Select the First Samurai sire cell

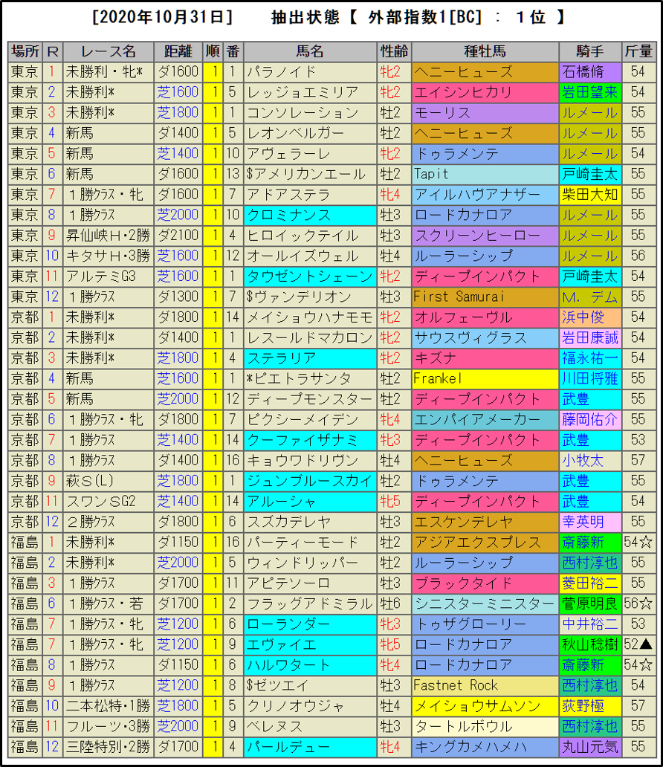coord(485,297)
